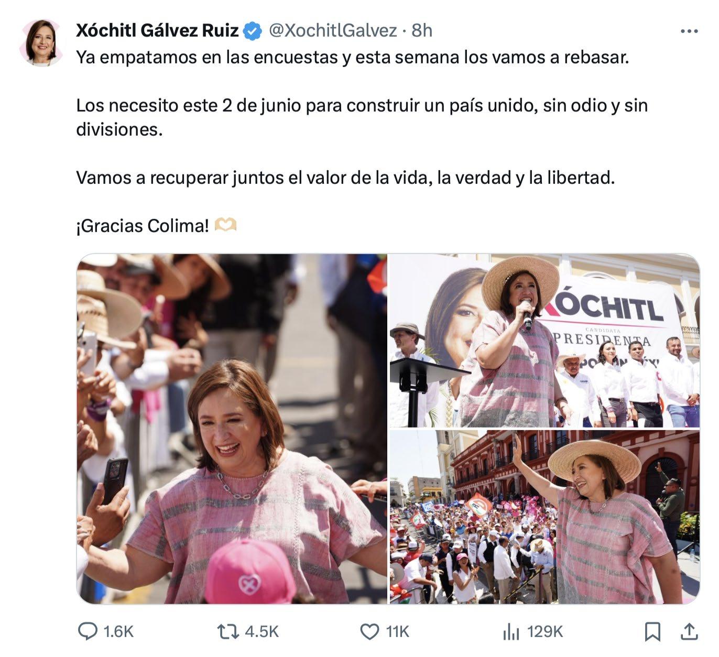
Task: Open the top-right photo with XÓCHITL banner
Action: click(x=544, y=341)
